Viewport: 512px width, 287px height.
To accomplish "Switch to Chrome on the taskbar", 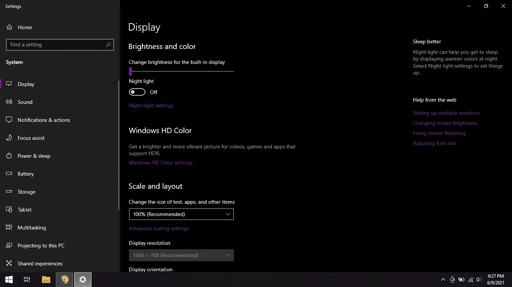I will tap(64, 279).
